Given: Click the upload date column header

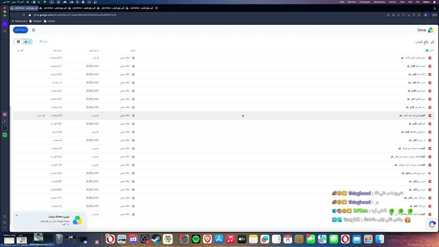Looking at the screenshot, I should [94, 50].
